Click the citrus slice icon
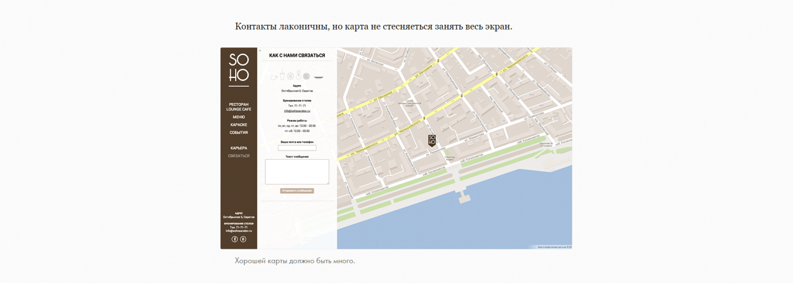Image resolution: width=793 pixels, height=283 pixels. [291, 76]
